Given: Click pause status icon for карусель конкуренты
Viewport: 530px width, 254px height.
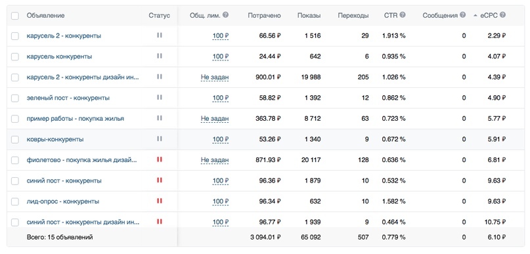Looking at the screenshot, I should tap(160, 56).
